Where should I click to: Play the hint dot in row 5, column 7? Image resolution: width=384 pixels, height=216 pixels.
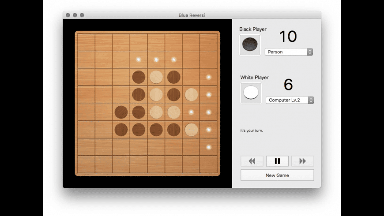tap(191, 112)
